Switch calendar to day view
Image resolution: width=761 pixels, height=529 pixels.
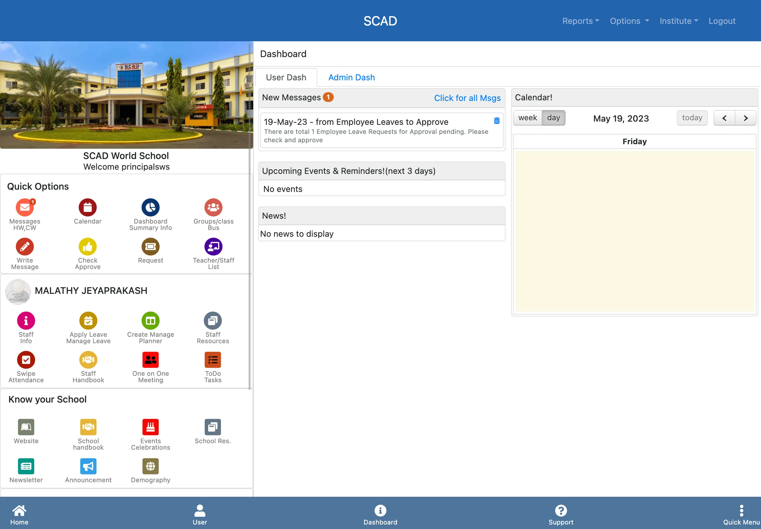tap(553, 118)
